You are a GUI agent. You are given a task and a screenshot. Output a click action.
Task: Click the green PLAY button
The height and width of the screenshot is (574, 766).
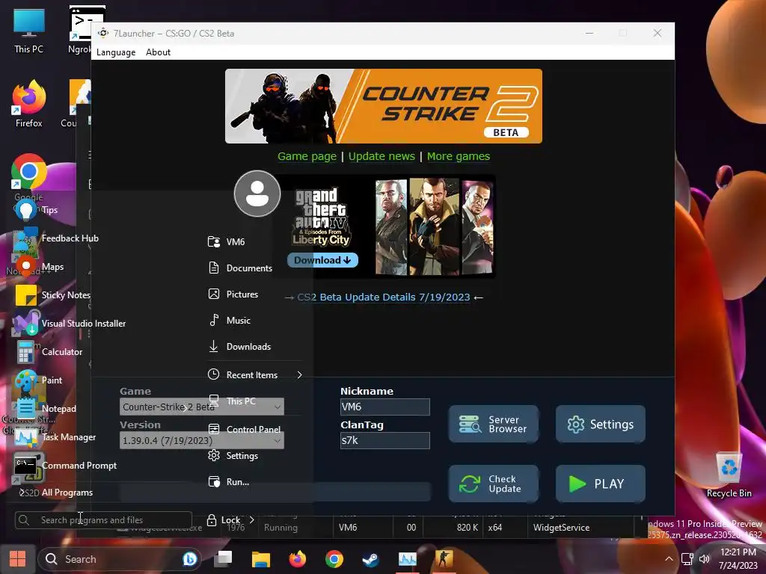(x=601, y=484)
